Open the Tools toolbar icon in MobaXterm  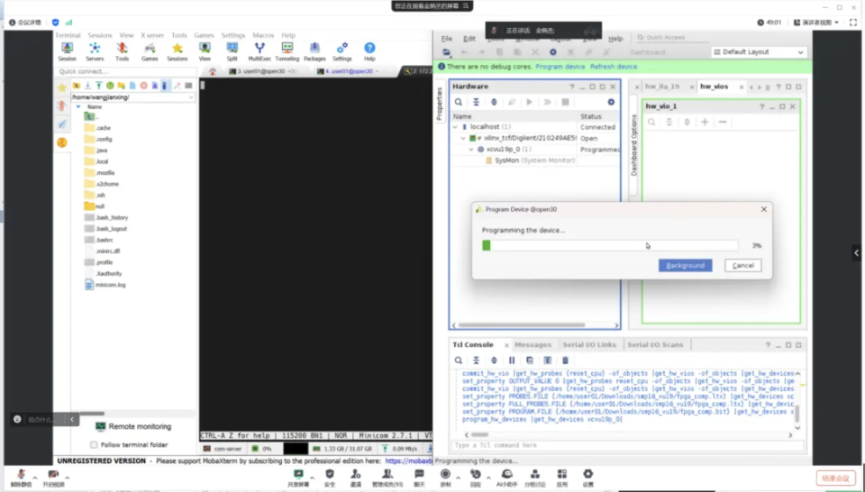pos(122,51)
